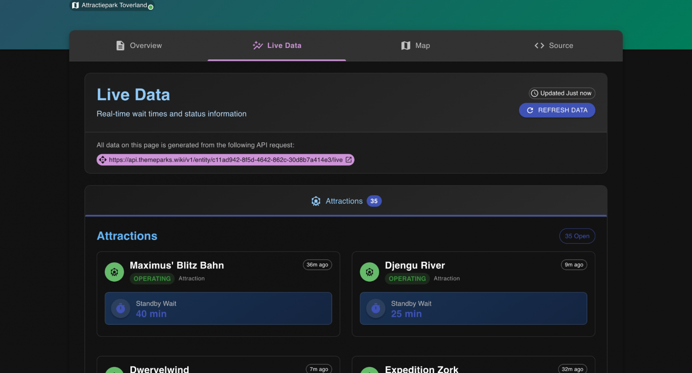Click the Live Data sparkle chart icon
Screen dimensions: 692x373
(258, 46)
